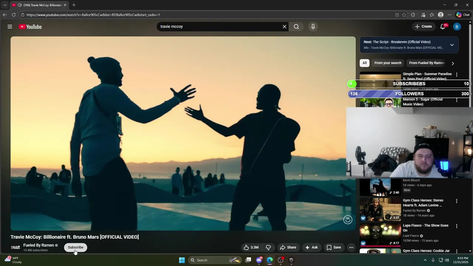This screenshot has height=266, width=473.
Task: Show hidden system tray icons
Action: pos(425,260)
